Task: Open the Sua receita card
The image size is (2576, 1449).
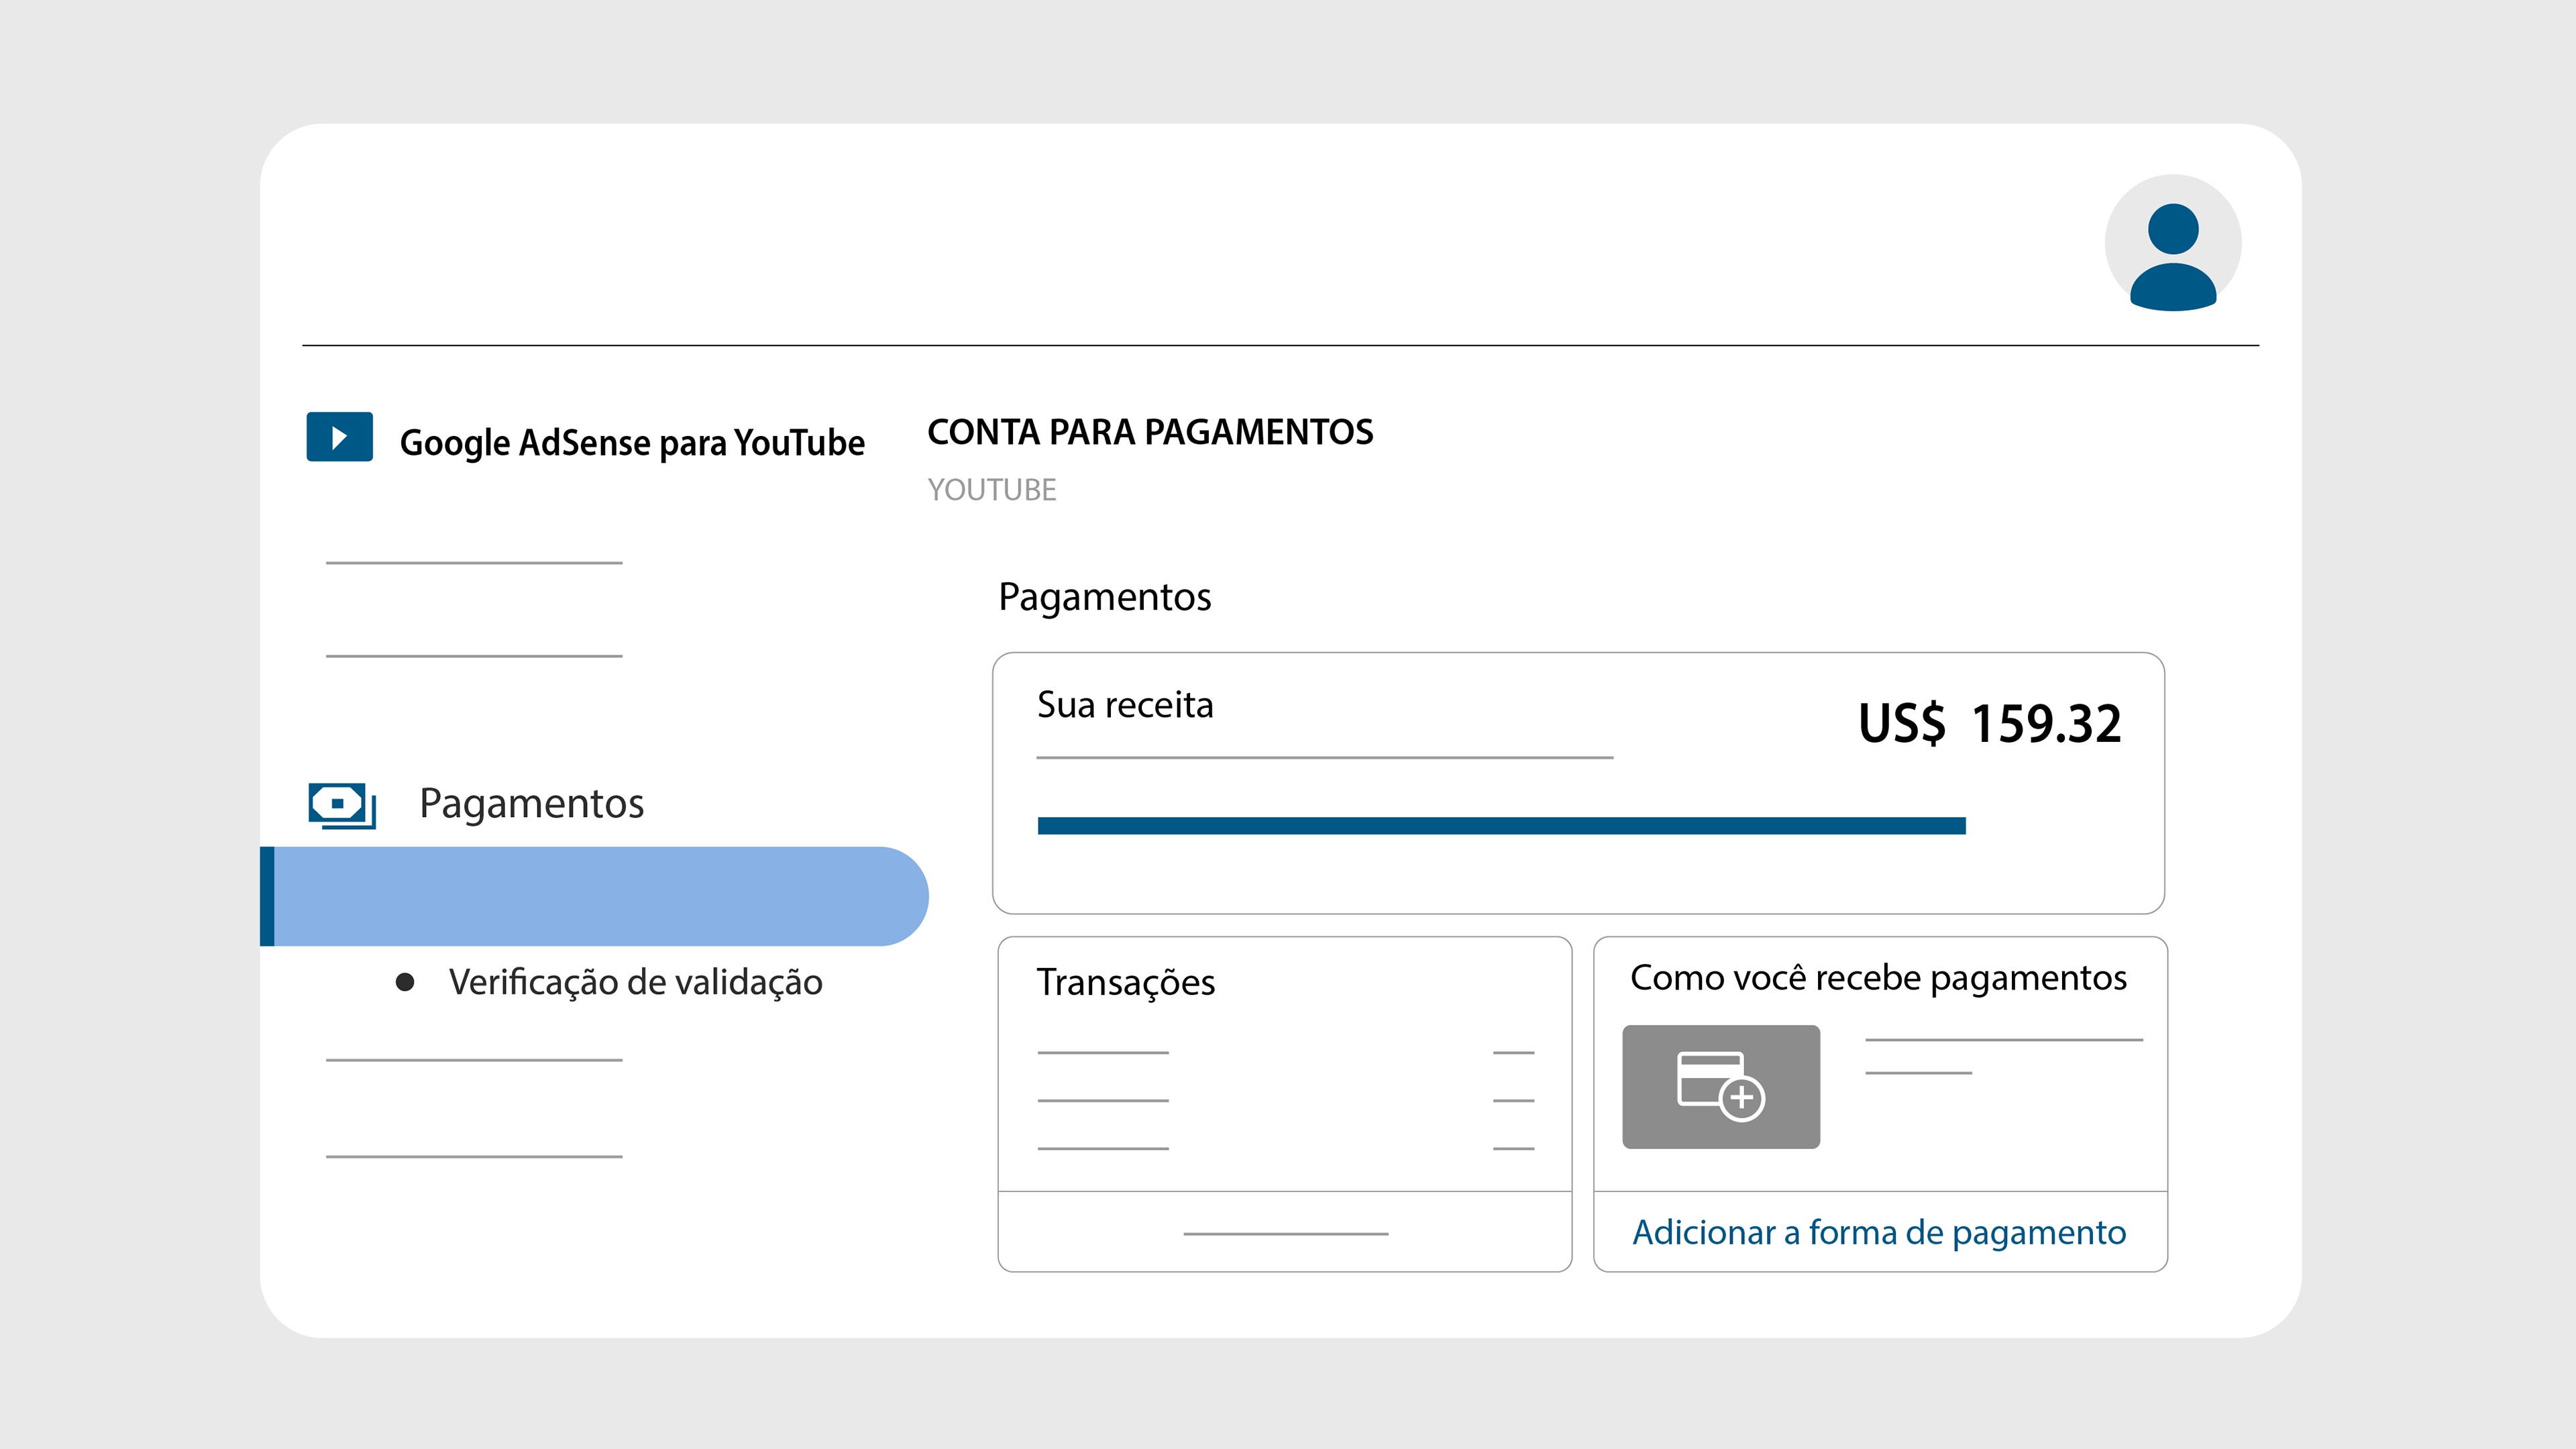Action: click(x=1125, y=705)
